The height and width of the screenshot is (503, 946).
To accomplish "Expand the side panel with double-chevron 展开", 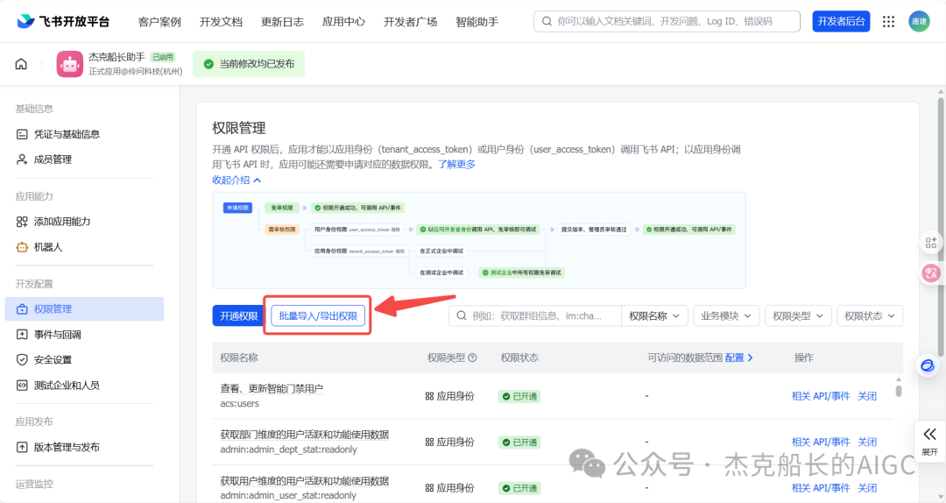I will tap(929, 441).
